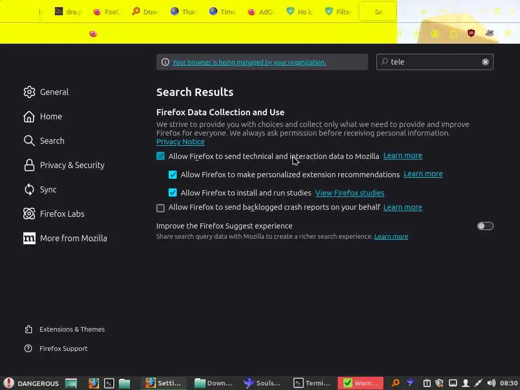Launch terminal from taskbar quick launcher
Image resolution: width=520 pixels, height=390 pixels.
pyautogui.click(x=109, y=383)
